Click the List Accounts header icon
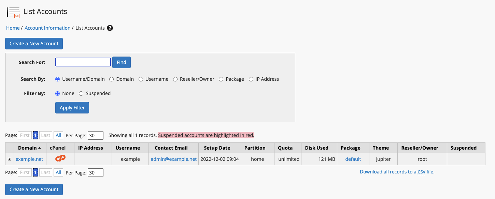 (x=13, y=12)
